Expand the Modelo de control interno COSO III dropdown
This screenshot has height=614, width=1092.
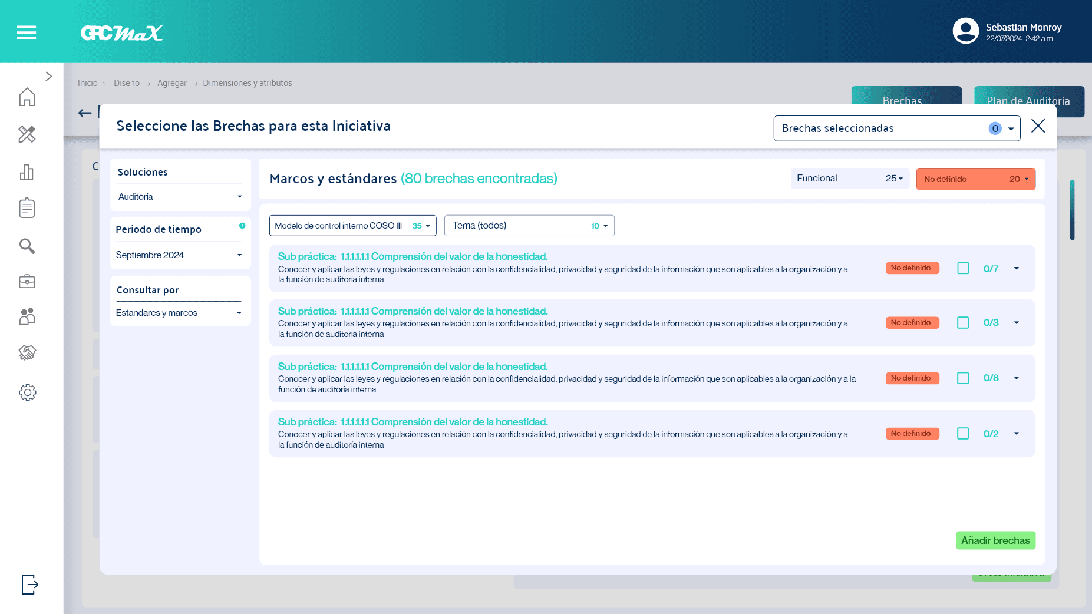[x=352, y=226]
